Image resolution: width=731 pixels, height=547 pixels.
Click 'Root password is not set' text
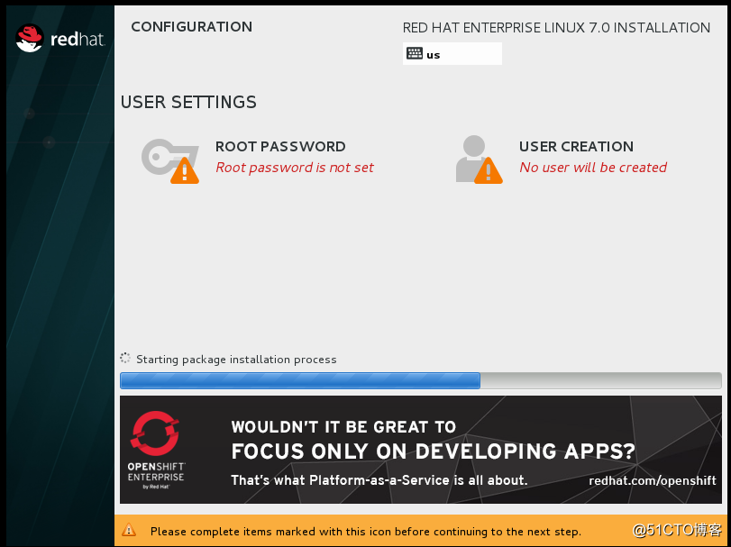pyautogui.click(x=295, y=168)
